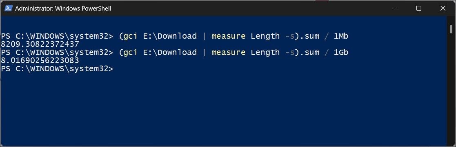Viewport: 456px width, 147px height.
Task: Click the 1Gb unit in second command
Action: coord(341,53)
